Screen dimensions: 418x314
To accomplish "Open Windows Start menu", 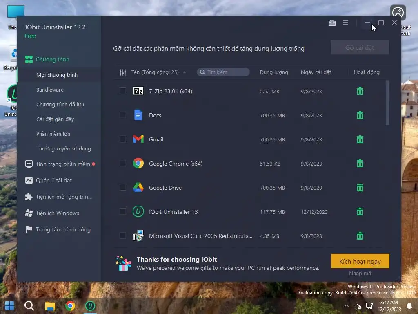I will (x=10, y=306).
